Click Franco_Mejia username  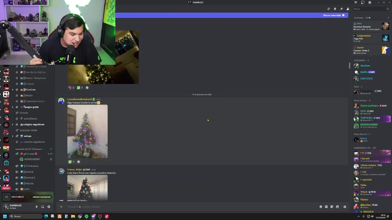click(74, 170)
